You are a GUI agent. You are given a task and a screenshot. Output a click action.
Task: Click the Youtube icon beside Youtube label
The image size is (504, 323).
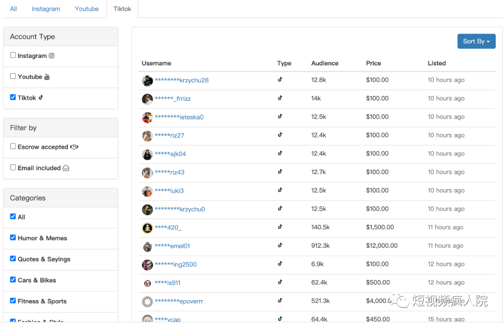click(x=47, y=77)
